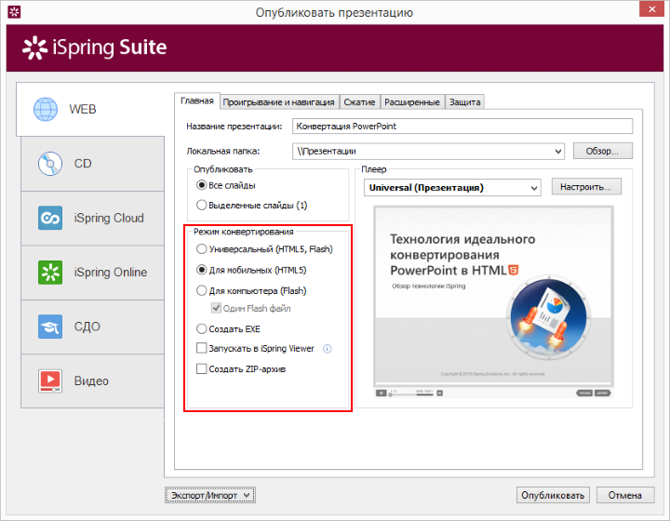This screenshot has height=521, width=670.
Task: Open the Защита tab
Action: (465, 102)
